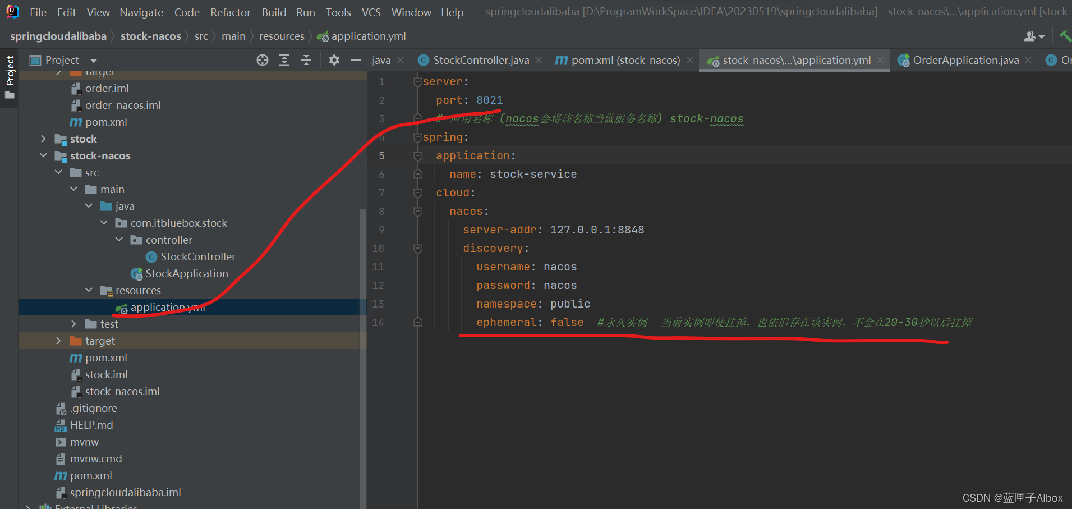Hide the Project panel with minus icon
Image resolution: width=1072 pixels, height=509 pixels.
coord(356,60)
